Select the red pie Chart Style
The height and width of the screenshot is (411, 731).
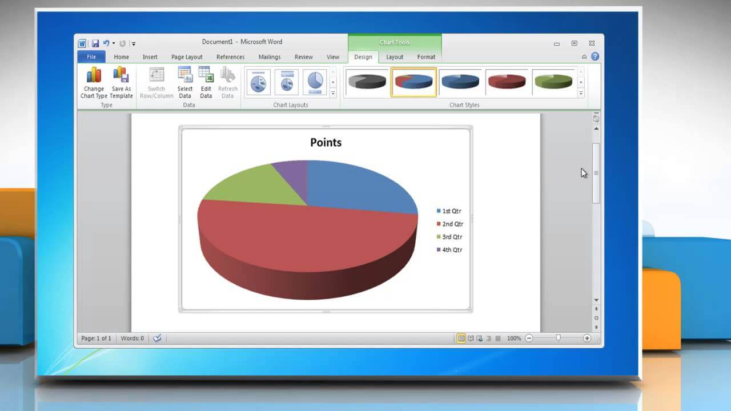point(507,82)
